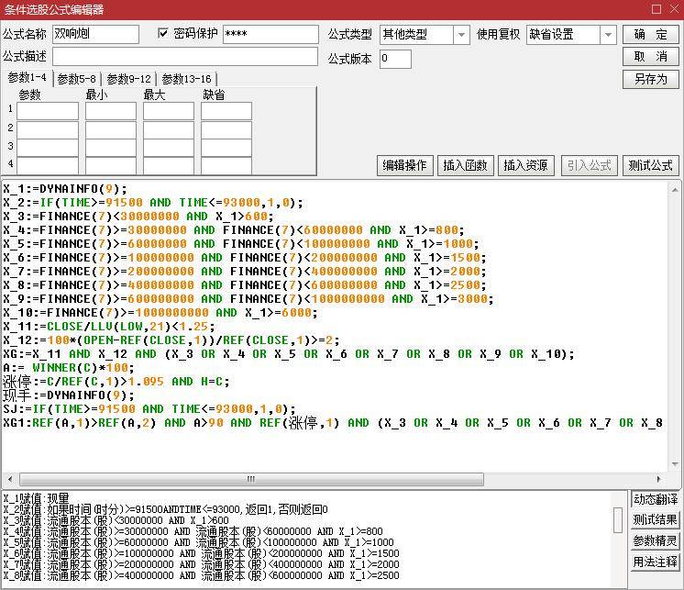The width and height of the screenshot is (684, 590).
Task: Click code editor scroll down arrow
Action: click(x=675, y=464)
